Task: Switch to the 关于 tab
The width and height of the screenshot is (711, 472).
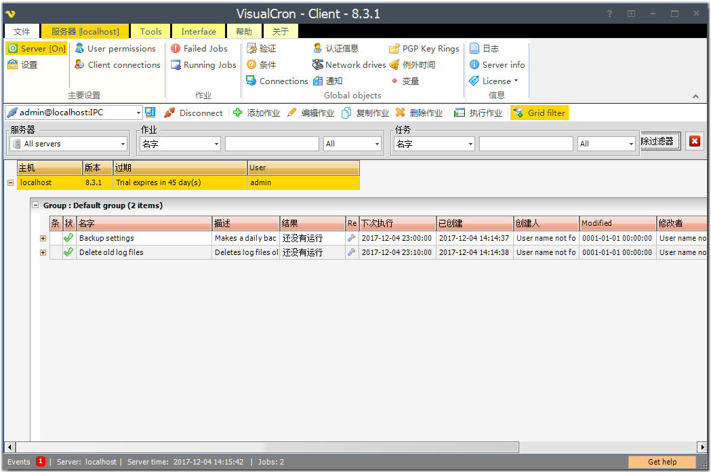Action: (280, 31)
